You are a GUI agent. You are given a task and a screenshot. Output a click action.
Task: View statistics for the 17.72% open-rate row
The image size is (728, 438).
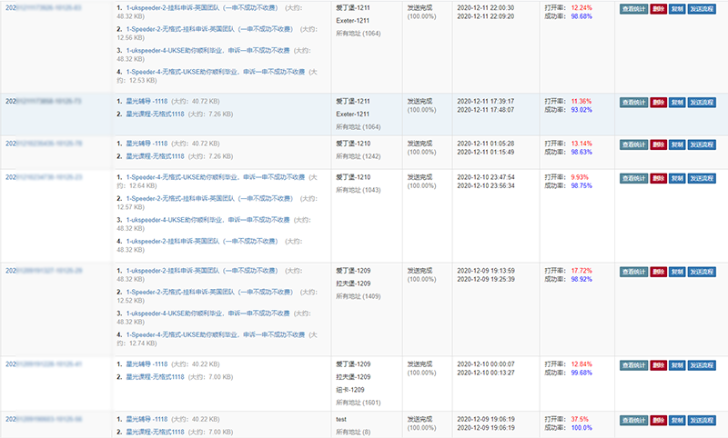pyautogui.click(x=633, y=272)
